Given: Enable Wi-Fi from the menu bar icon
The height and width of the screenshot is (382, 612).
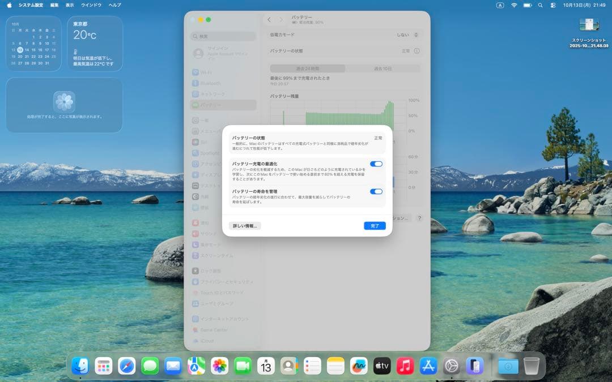Looking at the screenshot, I should (x=514, y=5).
